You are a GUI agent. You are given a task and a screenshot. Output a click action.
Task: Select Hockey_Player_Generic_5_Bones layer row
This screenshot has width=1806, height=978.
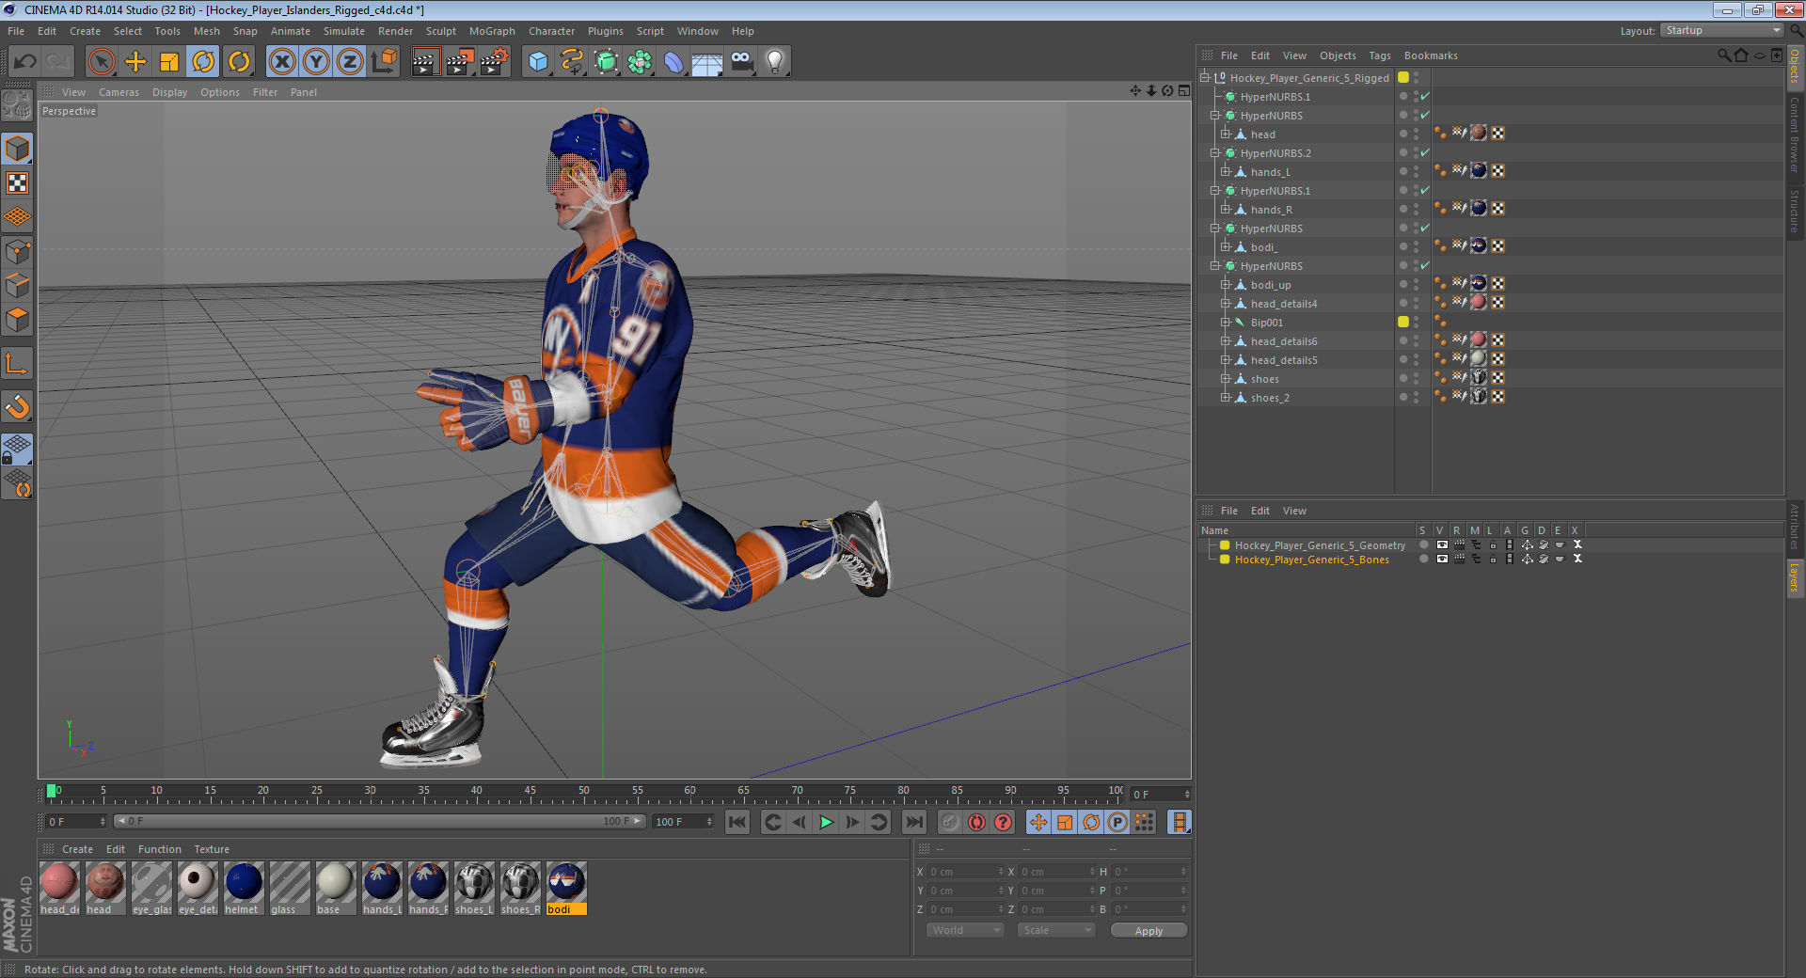click(1311, 560)
